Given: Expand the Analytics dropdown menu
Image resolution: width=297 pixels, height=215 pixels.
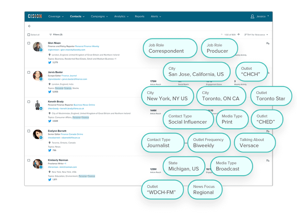Looking at the screenshot, I should (x=121, y=16).
